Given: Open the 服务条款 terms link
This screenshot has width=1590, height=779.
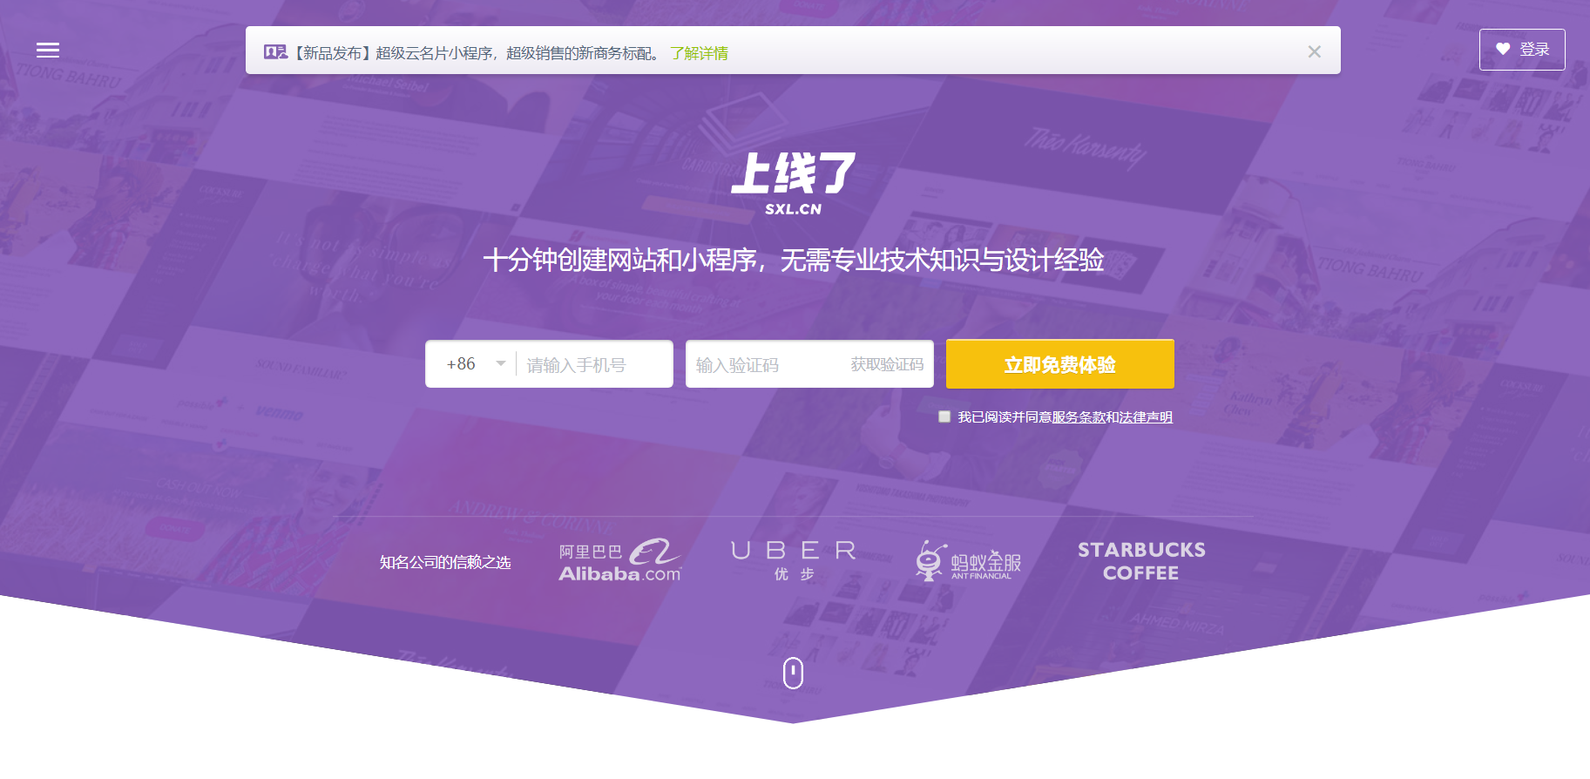Looking at the screenshot, I should point(1079,417).
